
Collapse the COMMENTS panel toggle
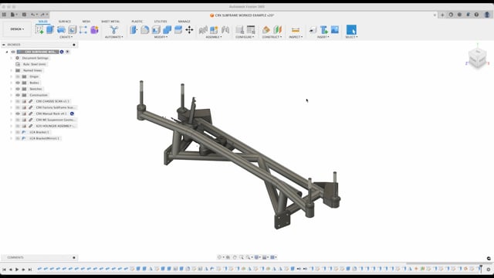tap(74, 257)
